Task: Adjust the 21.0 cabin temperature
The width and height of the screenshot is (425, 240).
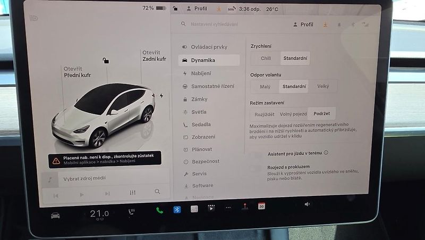Action: 99,214
